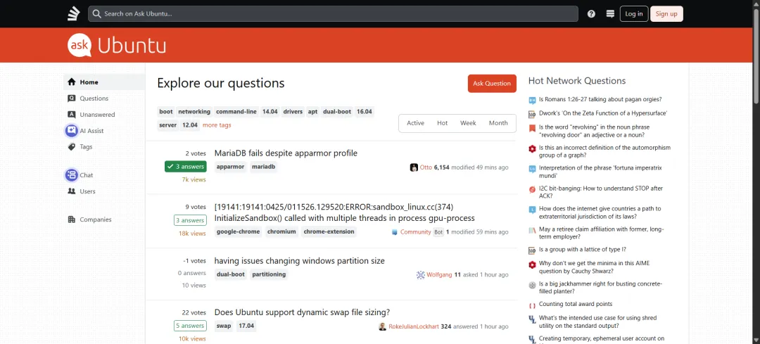Click the 'swap' tag
760x344 pixels.
[224, 326]
